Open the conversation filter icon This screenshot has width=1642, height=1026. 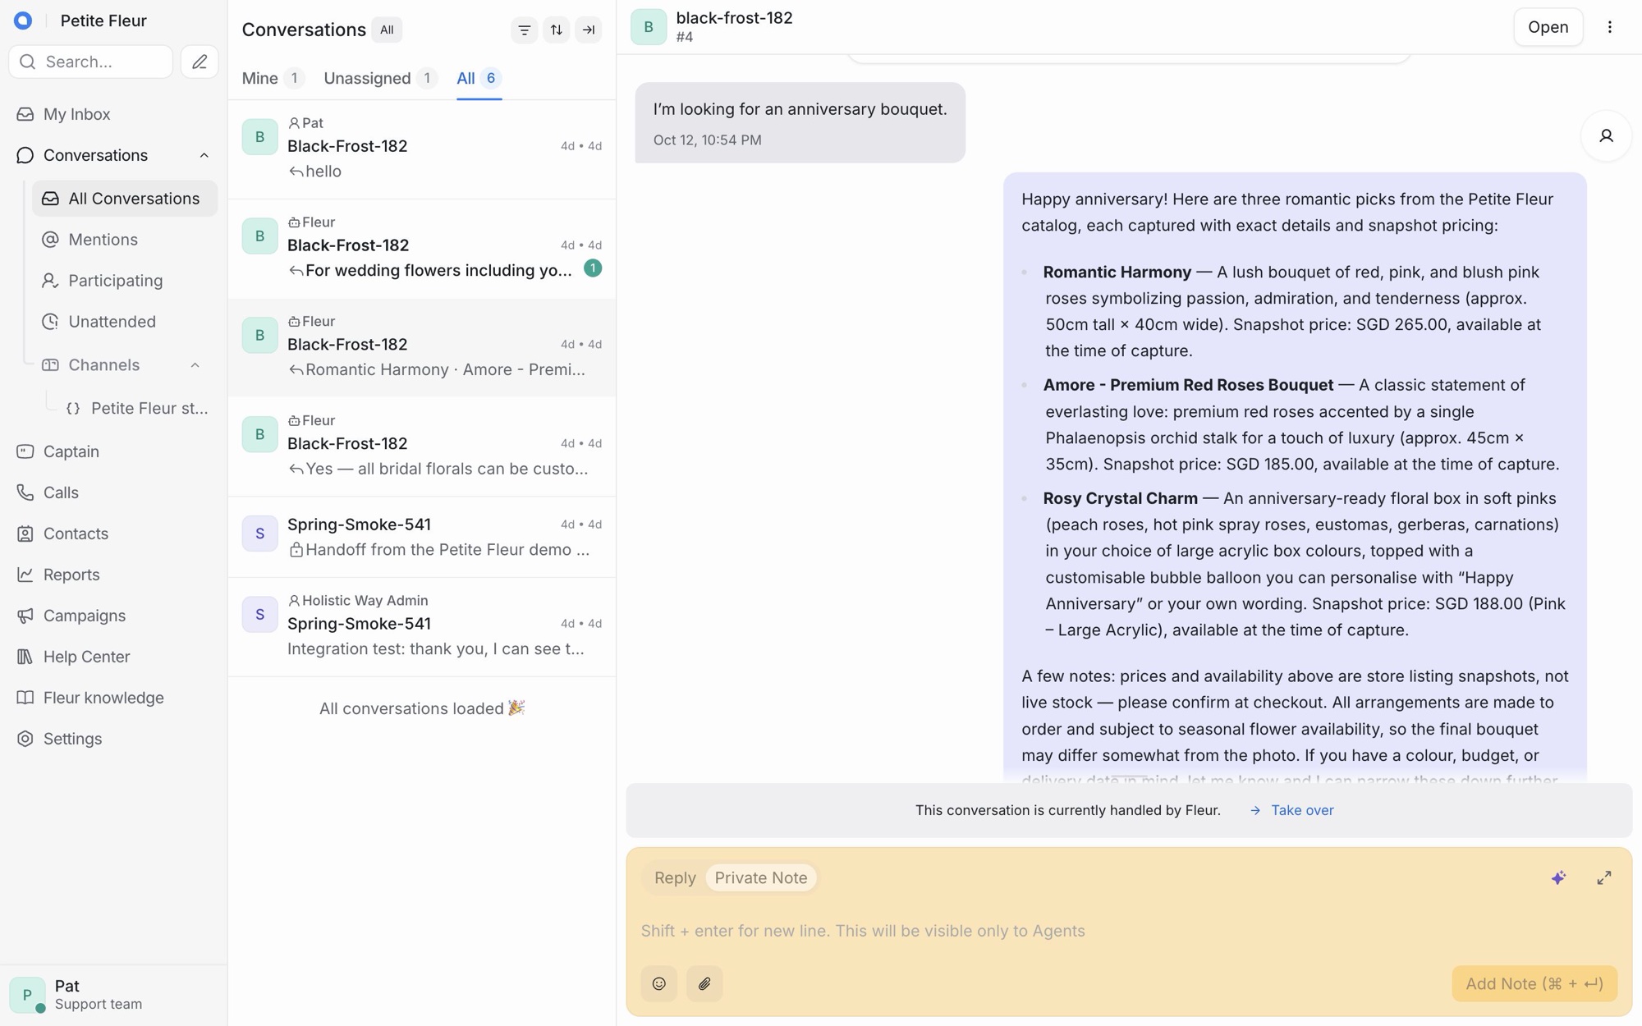pyautogui.click(x=524, y=30)
